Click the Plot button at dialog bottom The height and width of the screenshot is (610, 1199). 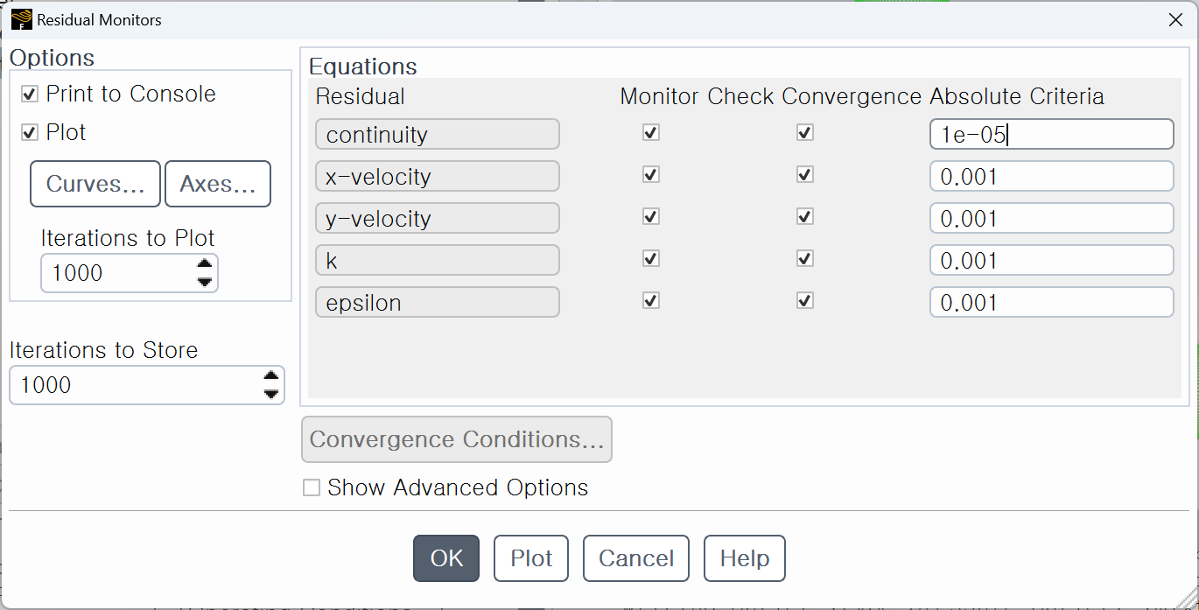tap(531, 558)
